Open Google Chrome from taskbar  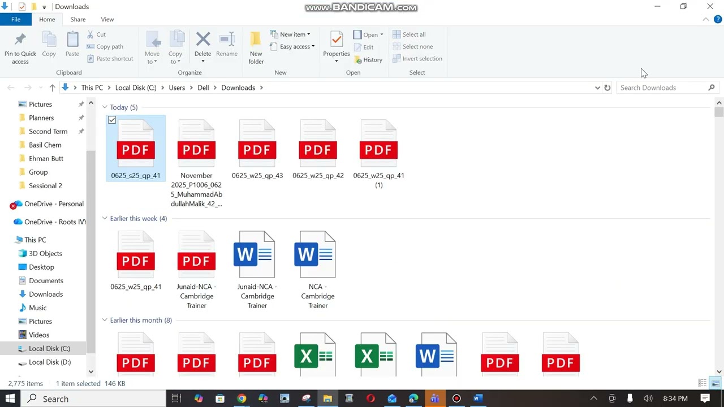[242, 399]
